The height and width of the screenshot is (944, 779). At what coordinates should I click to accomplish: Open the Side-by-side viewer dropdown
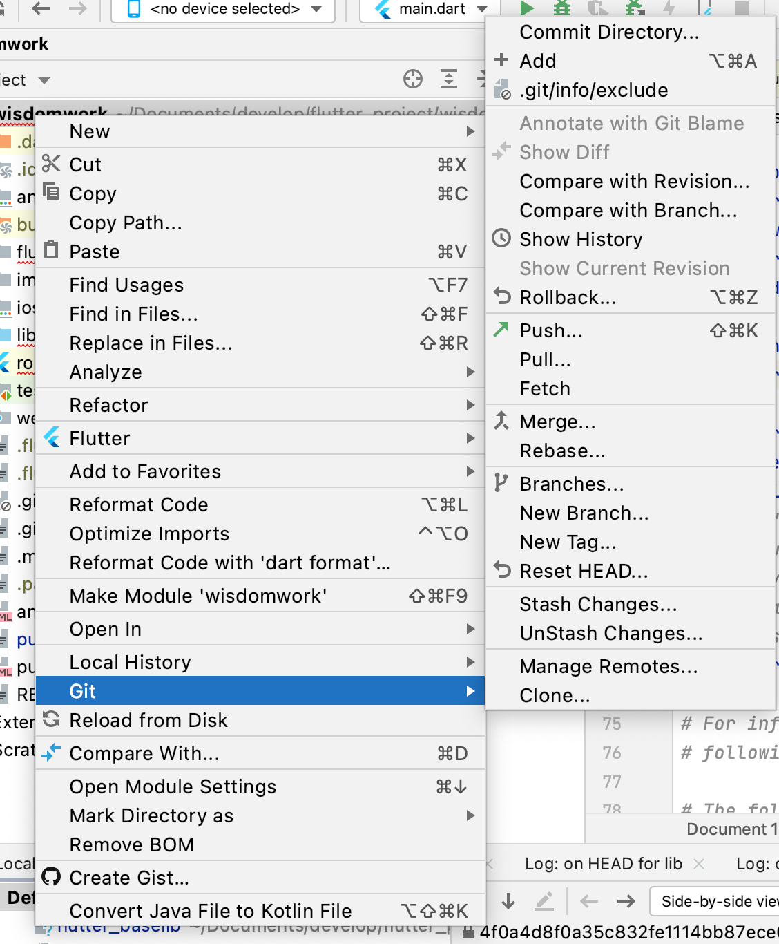click(715, 901)
